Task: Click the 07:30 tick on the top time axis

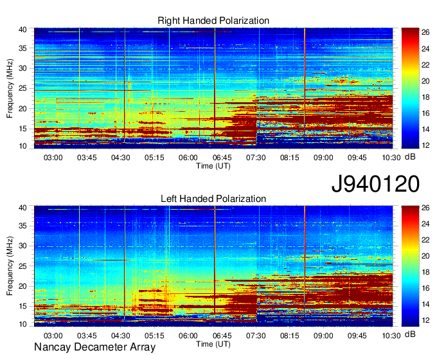Action: coord(256,158)
